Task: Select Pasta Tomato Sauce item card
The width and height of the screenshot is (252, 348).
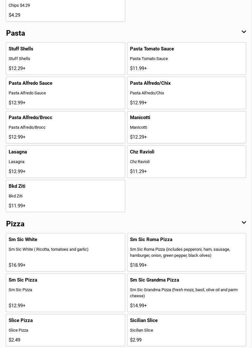Action: [x=187, y=58]
